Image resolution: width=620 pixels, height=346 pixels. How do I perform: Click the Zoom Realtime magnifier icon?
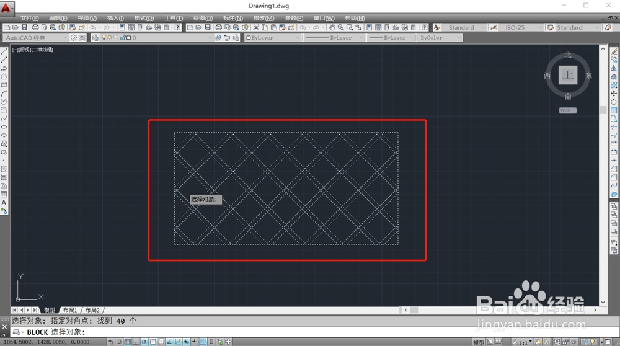pyautogui.click(x=340, y=27)
